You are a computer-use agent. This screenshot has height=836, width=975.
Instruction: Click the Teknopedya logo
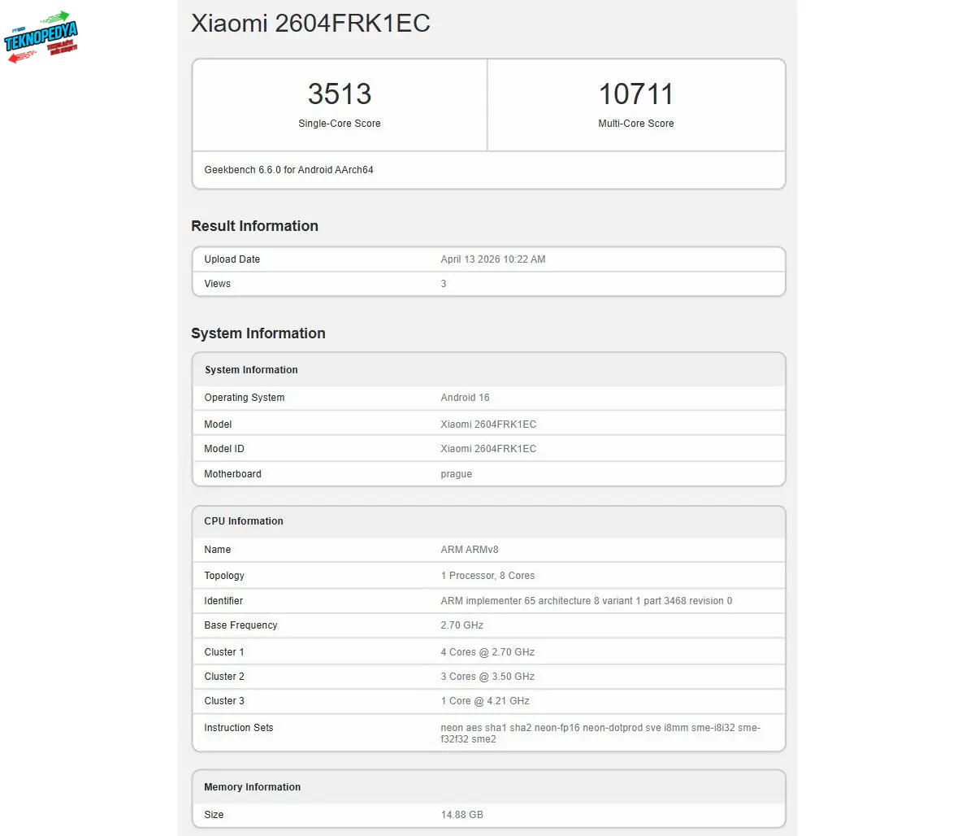41,37
